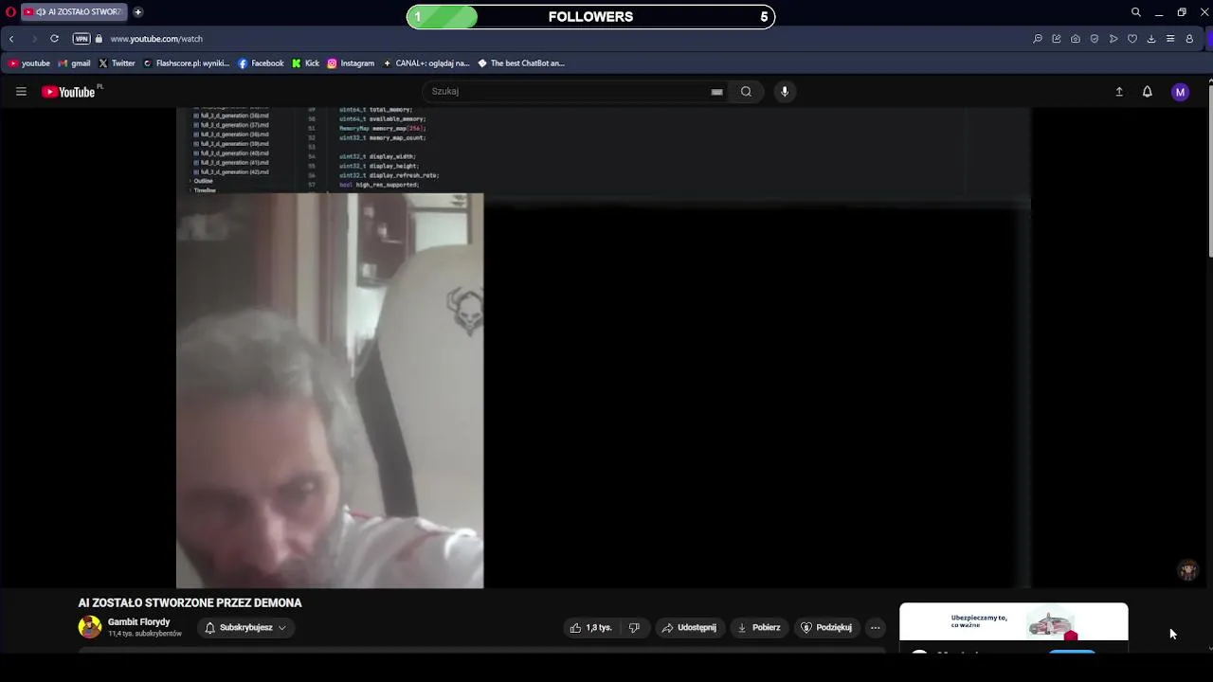The width and height of the screenshot is (1213, 682).
Task: Open the YouTube hamburger guide menu
Action: click(21, 92)
